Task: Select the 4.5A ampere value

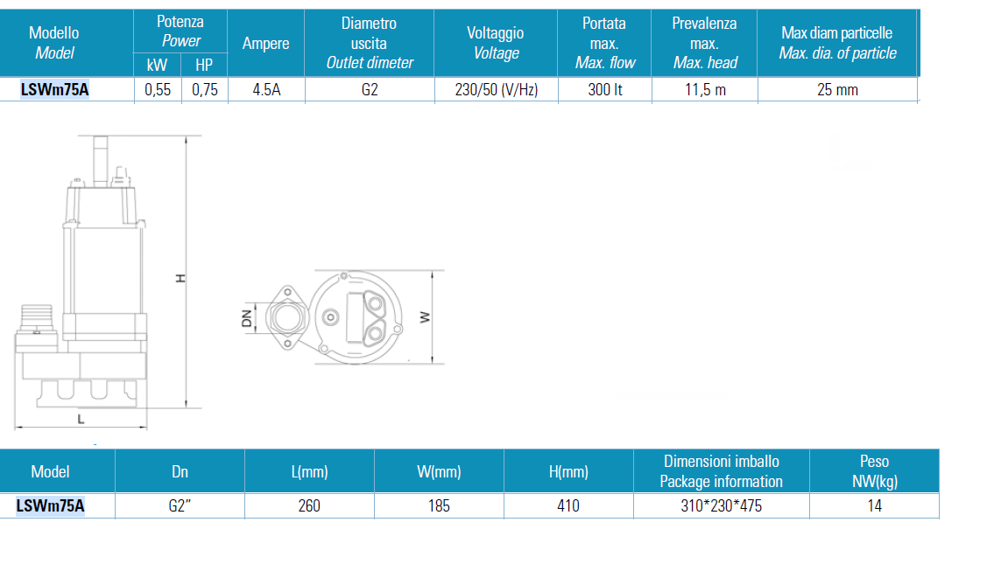Action: coord(265,89)
